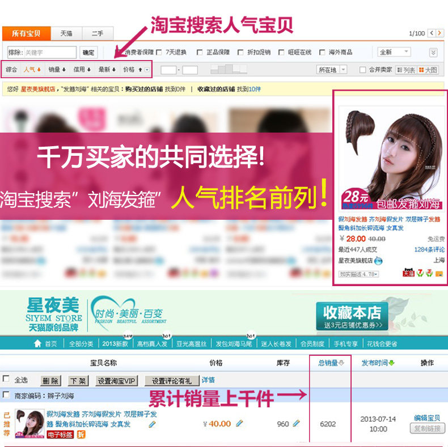Open 亚光高温丝 in store navigation
This screenshot has height=447, width=448.
(x=191, y=344)
